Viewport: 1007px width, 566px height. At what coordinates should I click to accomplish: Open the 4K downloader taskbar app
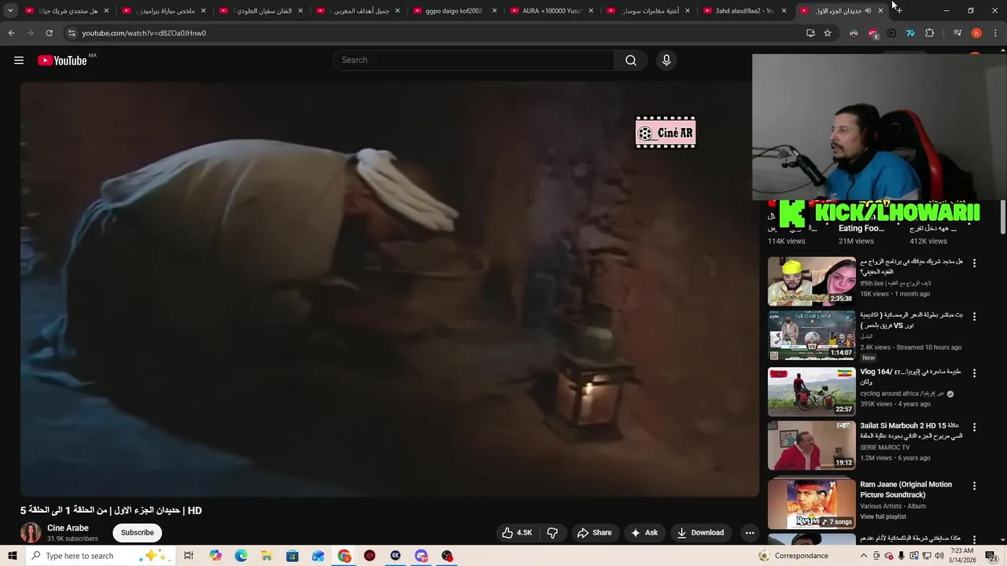[396, 556]
